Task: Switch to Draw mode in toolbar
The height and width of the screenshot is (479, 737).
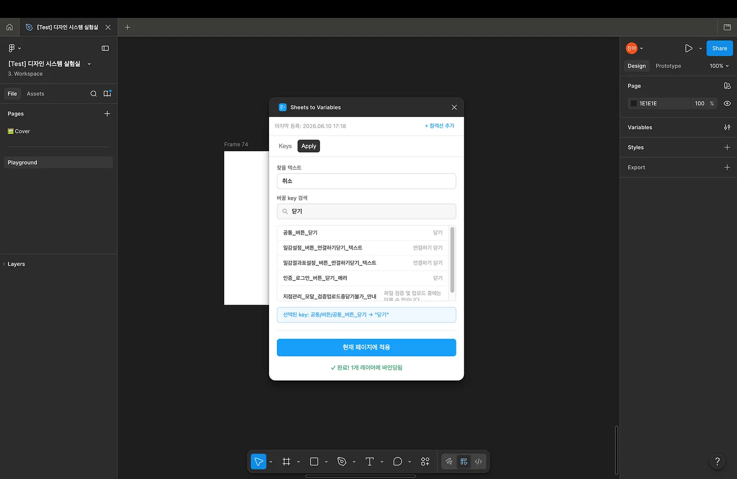Action: (x=449, y=462)
